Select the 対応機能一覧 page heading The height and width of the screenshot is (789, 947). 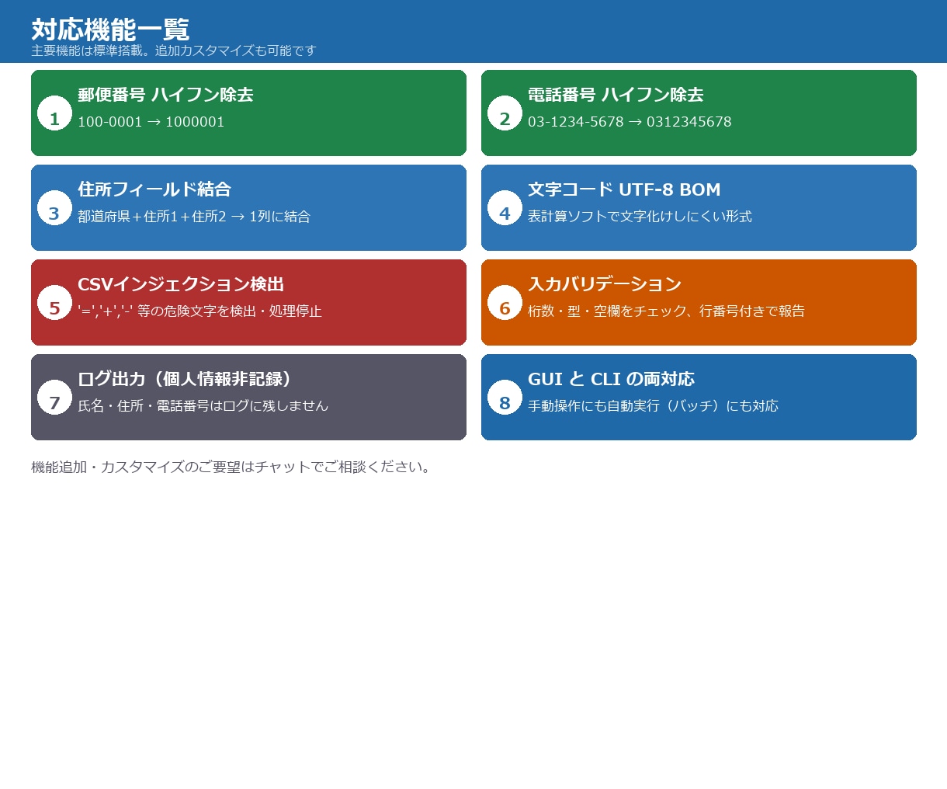pos(110,30)
